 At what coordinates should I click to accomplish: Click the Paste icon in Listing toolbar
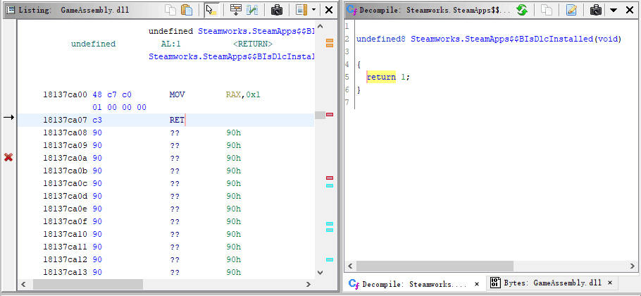pos(187,10)
